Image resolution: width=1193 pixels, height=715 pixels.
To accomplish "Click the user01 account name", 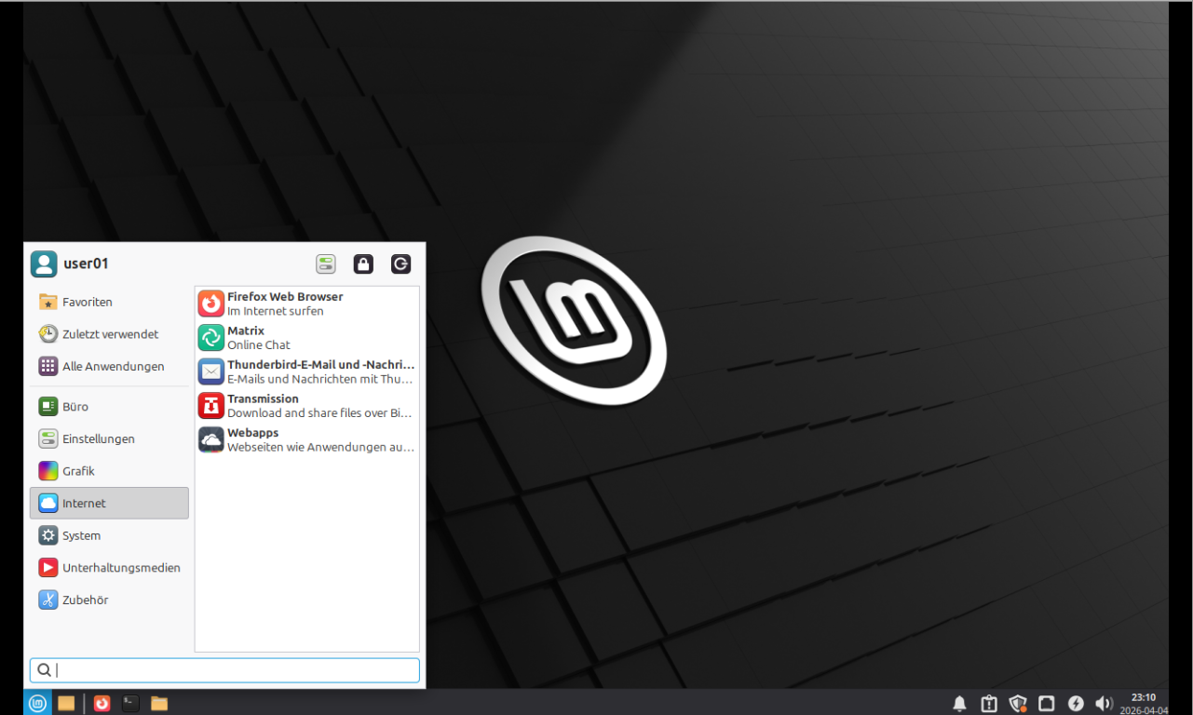I will 86,263.
